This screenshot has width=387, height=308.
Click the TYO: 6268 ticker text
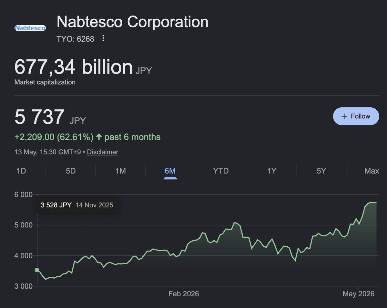click(75, 39)
